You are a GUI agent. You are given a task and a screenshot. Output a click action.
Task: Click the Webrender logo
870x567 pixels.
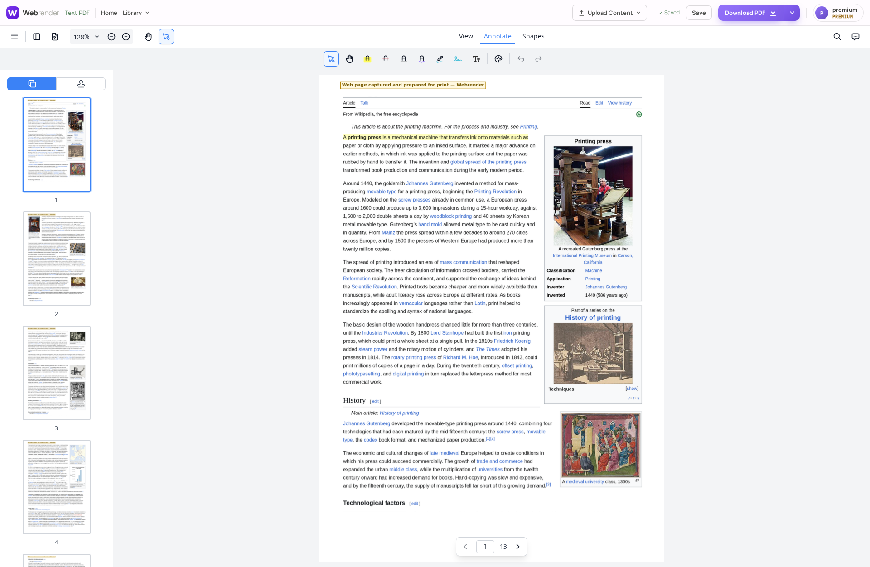[x=33, y=13]
